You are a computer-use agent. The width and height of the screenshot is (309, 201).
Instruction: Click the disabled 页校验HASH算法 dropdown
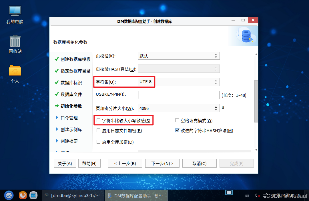coord(179,69)
